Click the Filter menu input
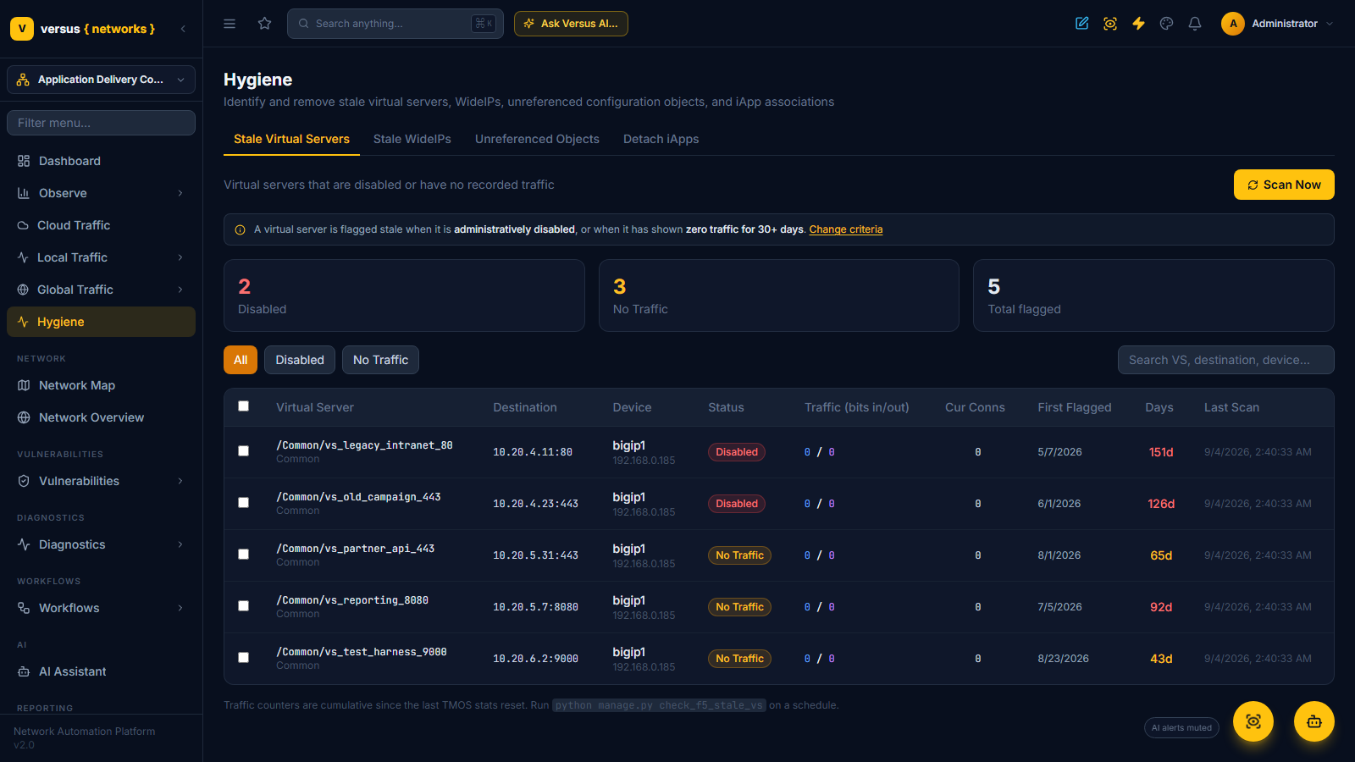1355x762 pixels. [x=101, y=123]
